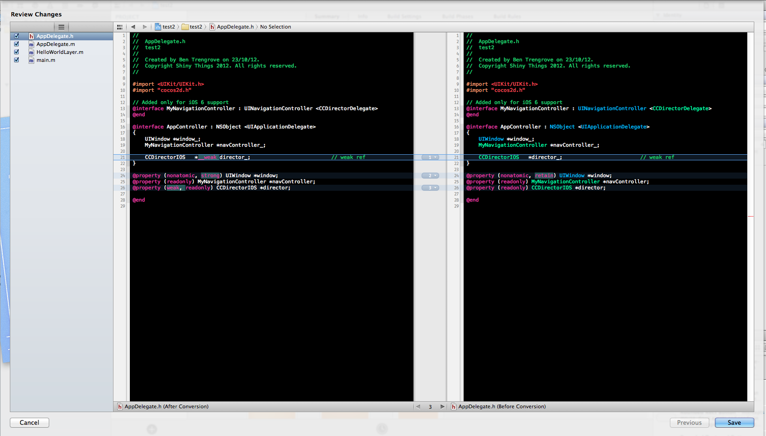Click the test2 project breadcrumb
766x436 pixels.
[x=165, y=27]
